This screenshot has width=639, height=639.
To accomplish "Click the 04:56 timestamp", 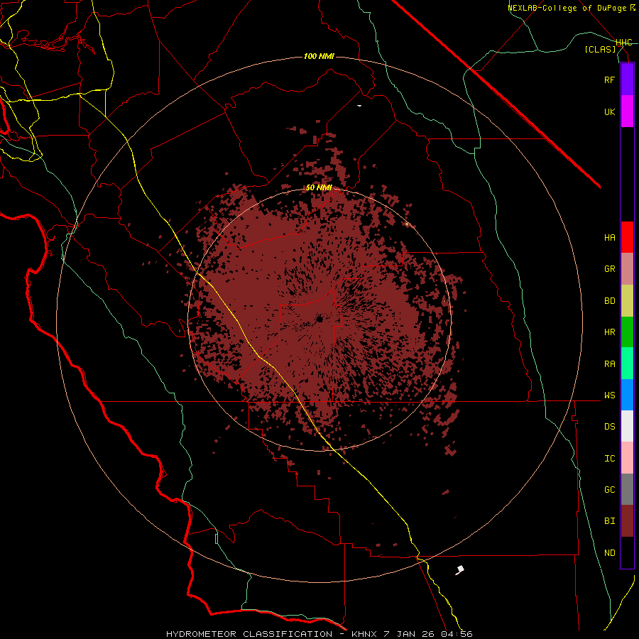I will pos(457,634).
